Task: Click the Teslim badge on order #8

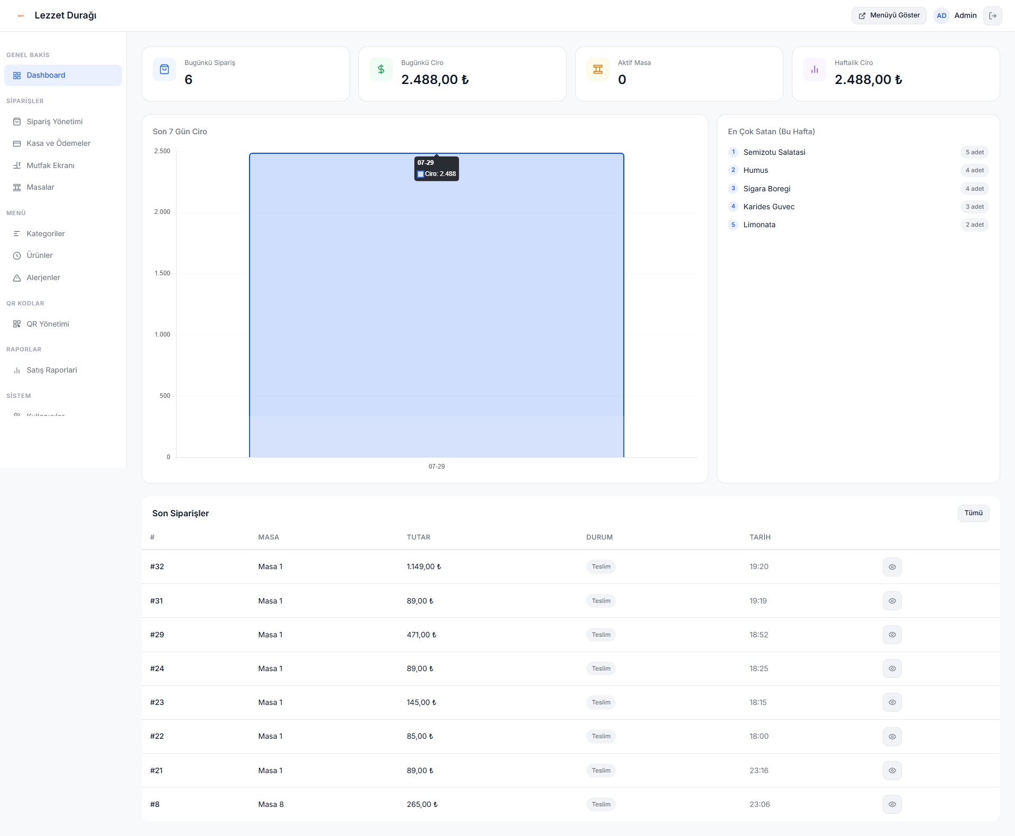Action: click(x=601, y=804)
